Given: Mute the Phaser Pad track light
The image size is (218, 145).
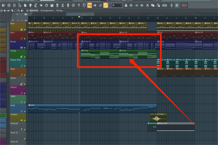Looking at the screenshot, I should click(25, 66).
